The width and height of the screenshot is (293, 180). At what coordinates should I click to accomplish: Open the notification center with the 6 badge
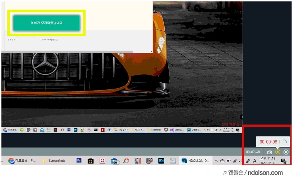coord(284,161)
